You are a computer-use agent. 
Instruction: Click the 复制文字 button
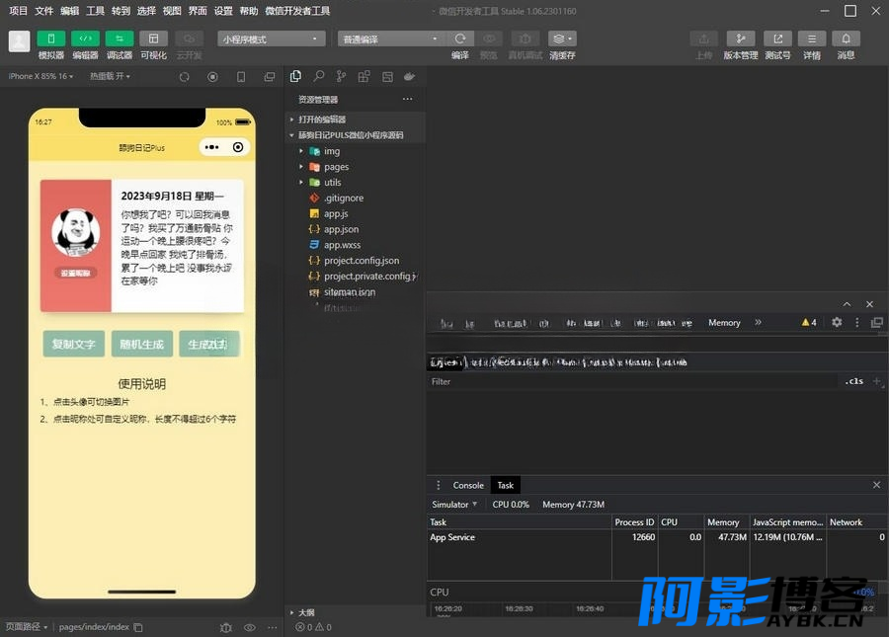coord(74,344)
